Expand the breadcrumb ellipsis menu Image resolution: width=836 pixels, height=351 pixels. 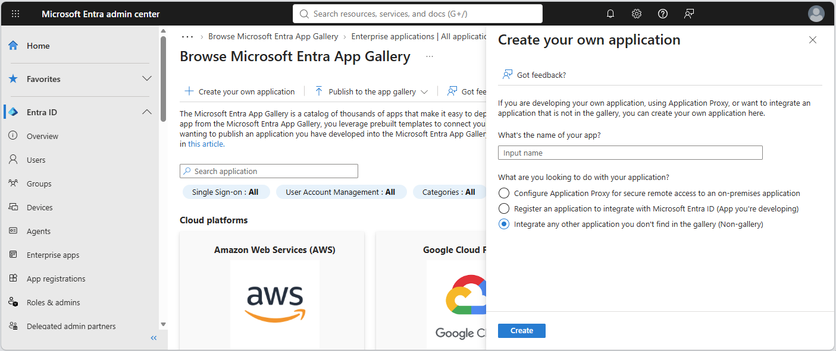(187, 36)
